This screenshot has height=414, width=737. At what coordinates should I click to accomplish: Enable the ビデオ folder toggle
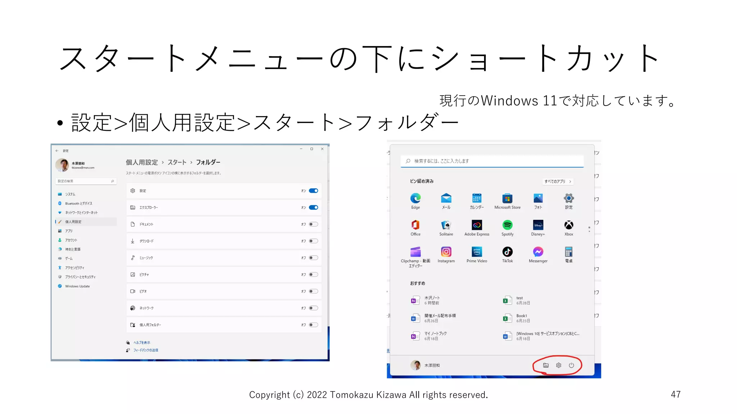(x=313, y=291)
